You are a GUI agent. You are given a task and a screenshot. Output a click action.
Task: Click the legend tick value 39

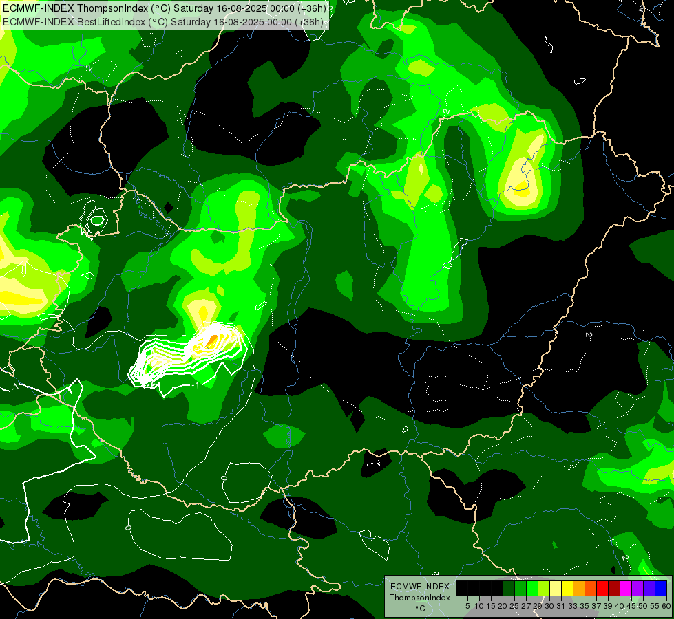608,606
